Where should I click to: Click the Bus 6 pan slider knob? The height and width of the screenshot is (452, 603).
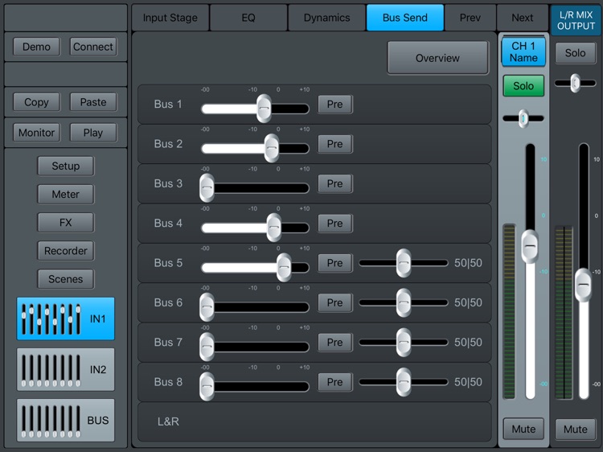click(x=404, y=302)
